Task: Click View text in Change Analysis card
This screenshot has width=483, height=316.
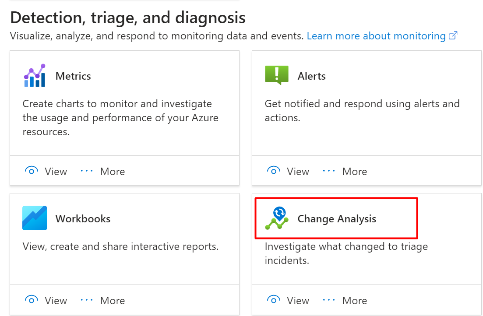Action: 298,300
